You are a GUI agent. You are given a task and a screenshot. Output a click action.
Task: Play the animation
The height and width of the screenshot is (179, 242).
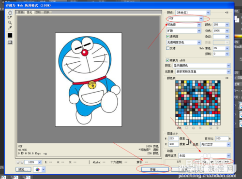[x=212, y=162]
